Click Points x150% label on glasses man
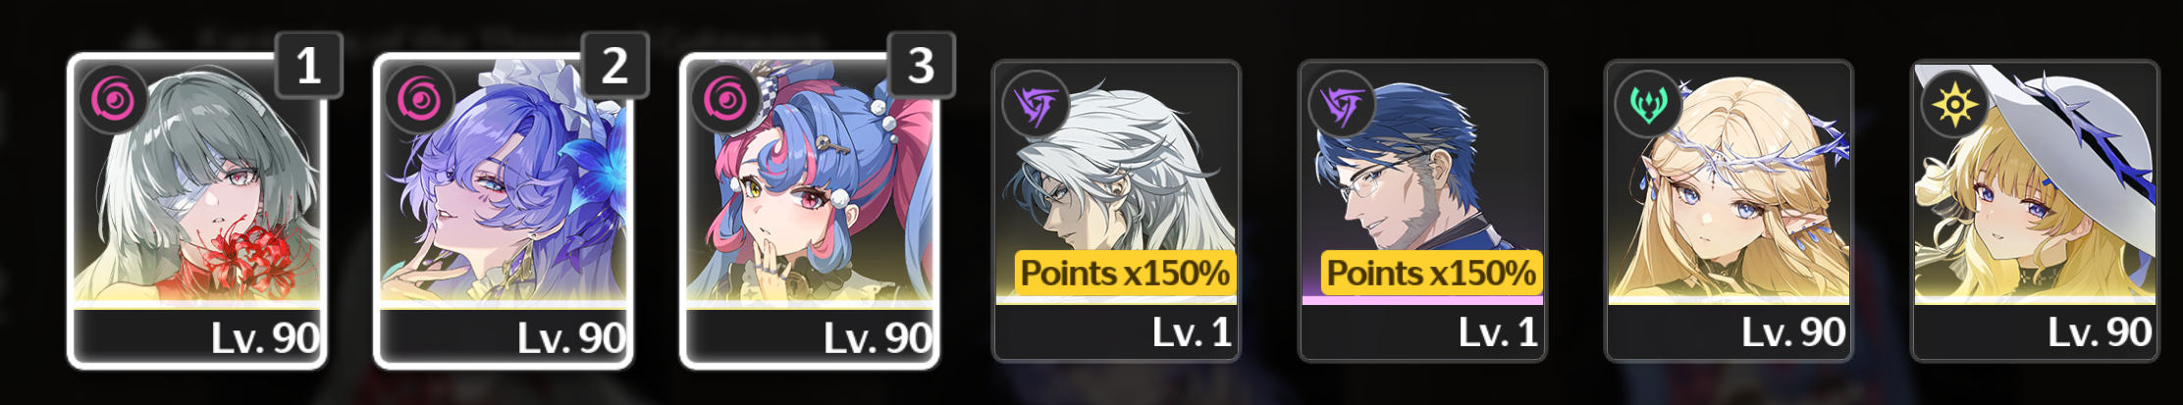Image resolution: width=2183 pixels, height=405 pixels. pos(1431,273)
